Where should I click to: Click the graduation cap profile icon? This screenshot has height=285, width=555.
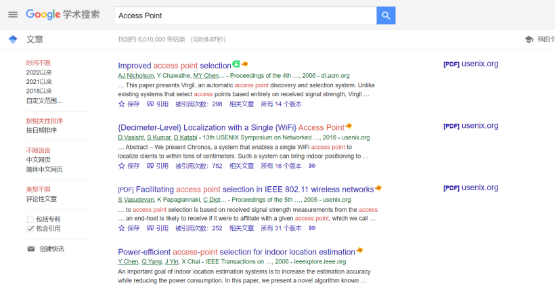529,39
